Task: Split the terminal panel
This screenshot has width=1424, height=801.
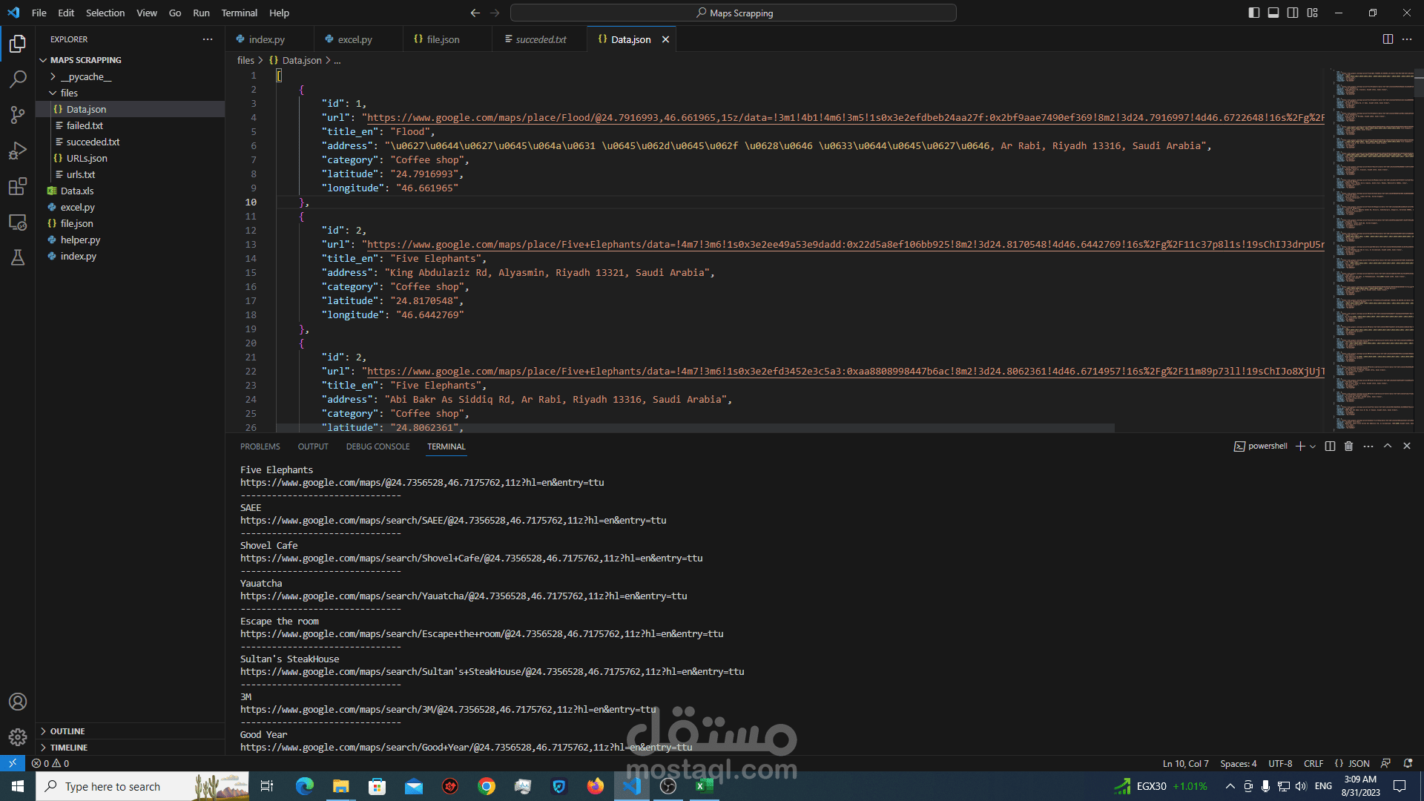Action: click(1330, 446)
